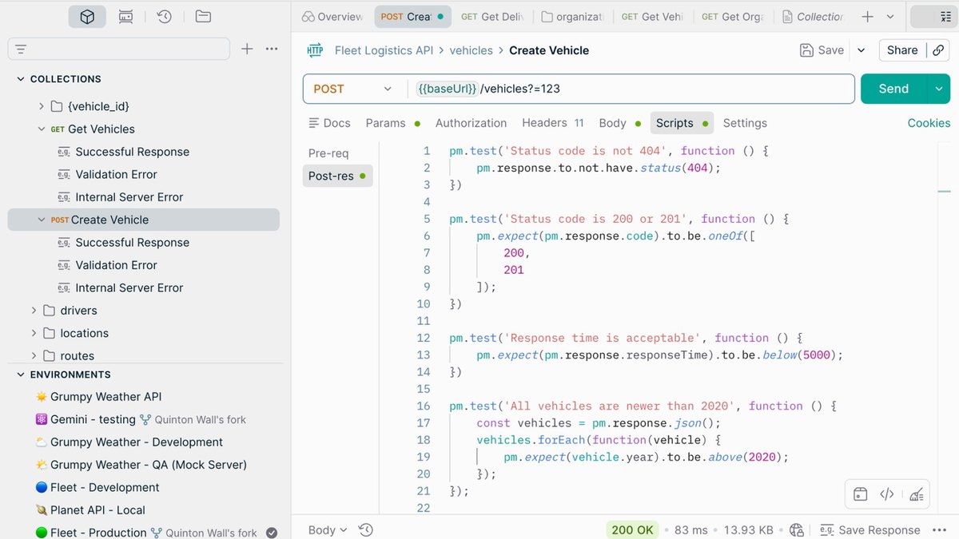Click Save Response in the response bar
959x539 pixels.
(x=869, y=529)
